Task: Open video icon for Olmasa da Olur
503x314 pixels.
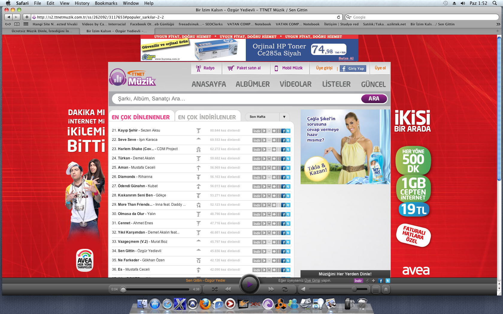Action: coord(269,214)
